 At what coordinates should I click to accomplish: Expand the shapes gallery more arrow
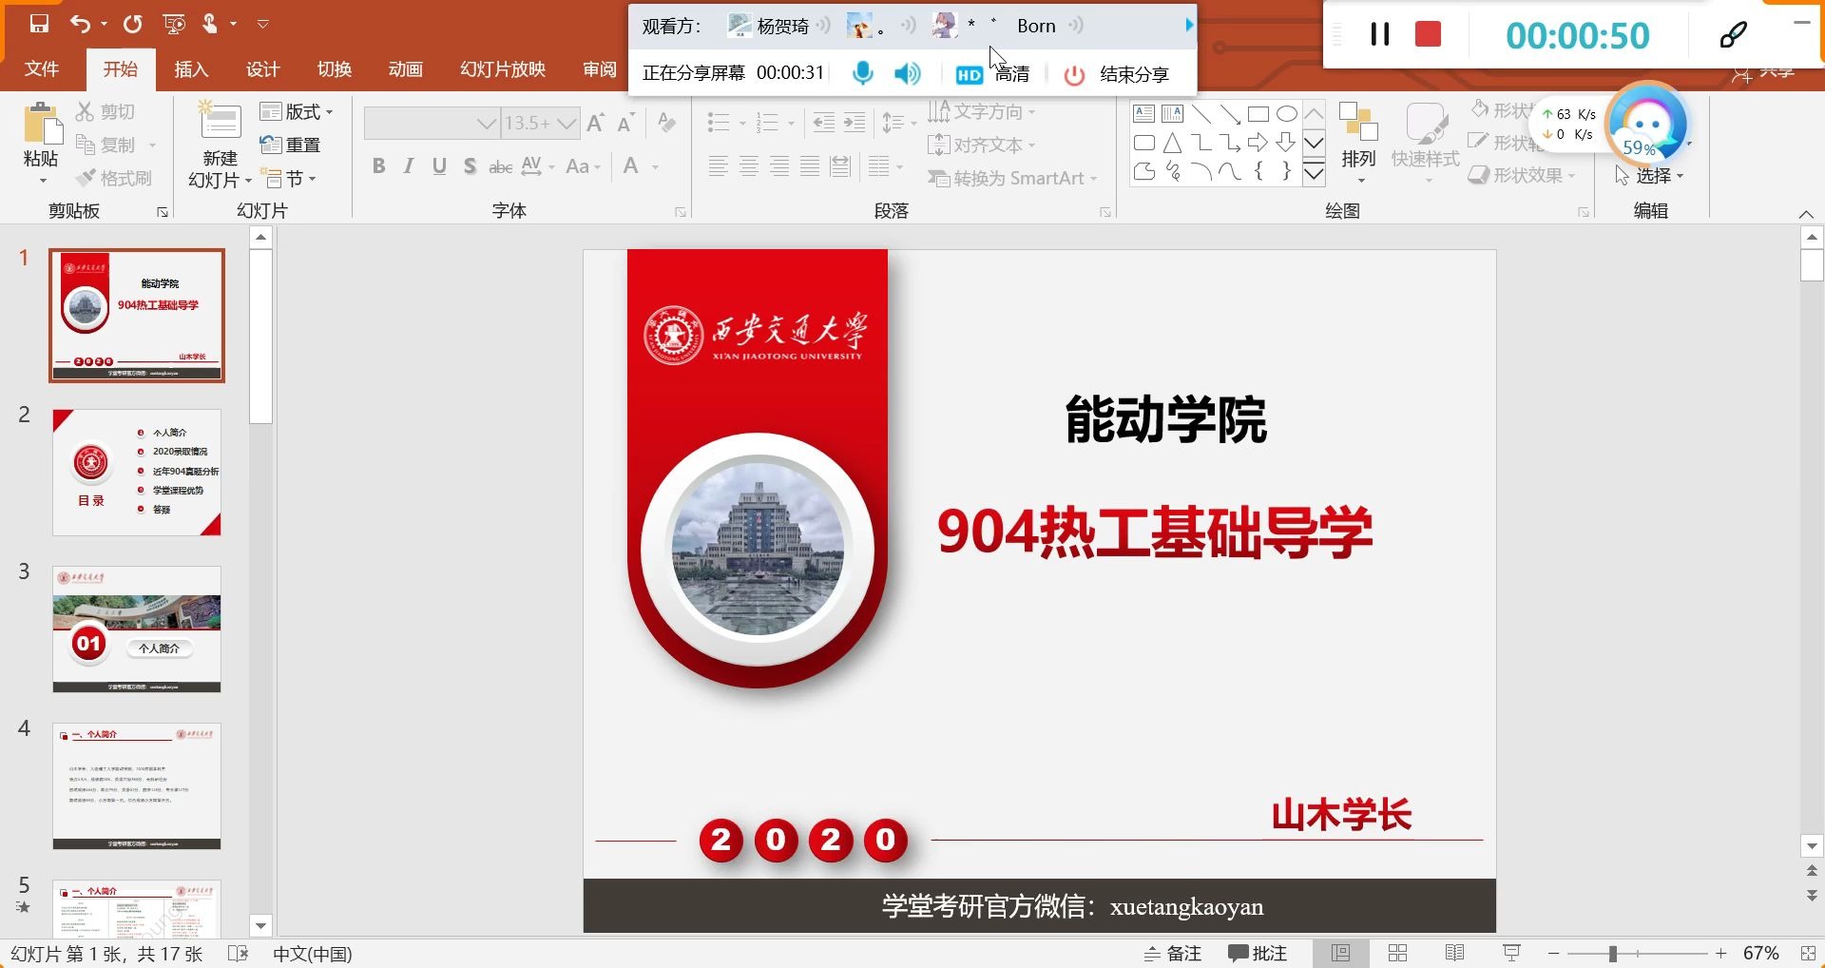point(1314,173)
